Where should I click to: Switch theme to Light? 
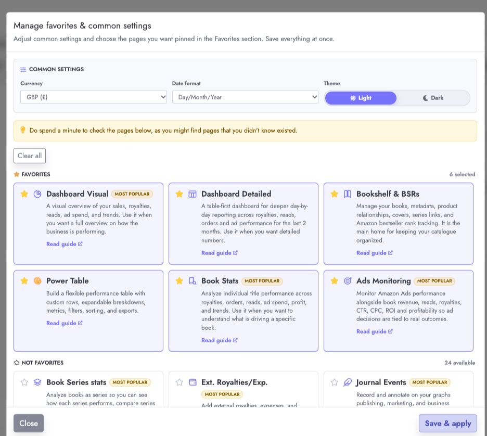click(361, 98)
